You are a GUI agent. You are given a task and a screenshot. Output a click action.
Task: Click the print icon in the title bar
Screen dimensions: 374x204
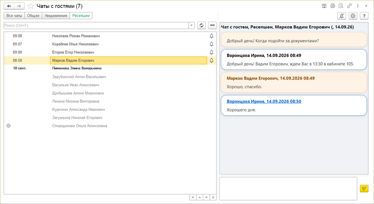pos(332,6)
